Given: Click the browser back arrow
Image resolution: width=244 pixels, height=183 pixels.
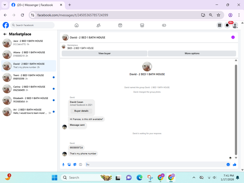Looking at the screenshot, I should coord(5,15).
